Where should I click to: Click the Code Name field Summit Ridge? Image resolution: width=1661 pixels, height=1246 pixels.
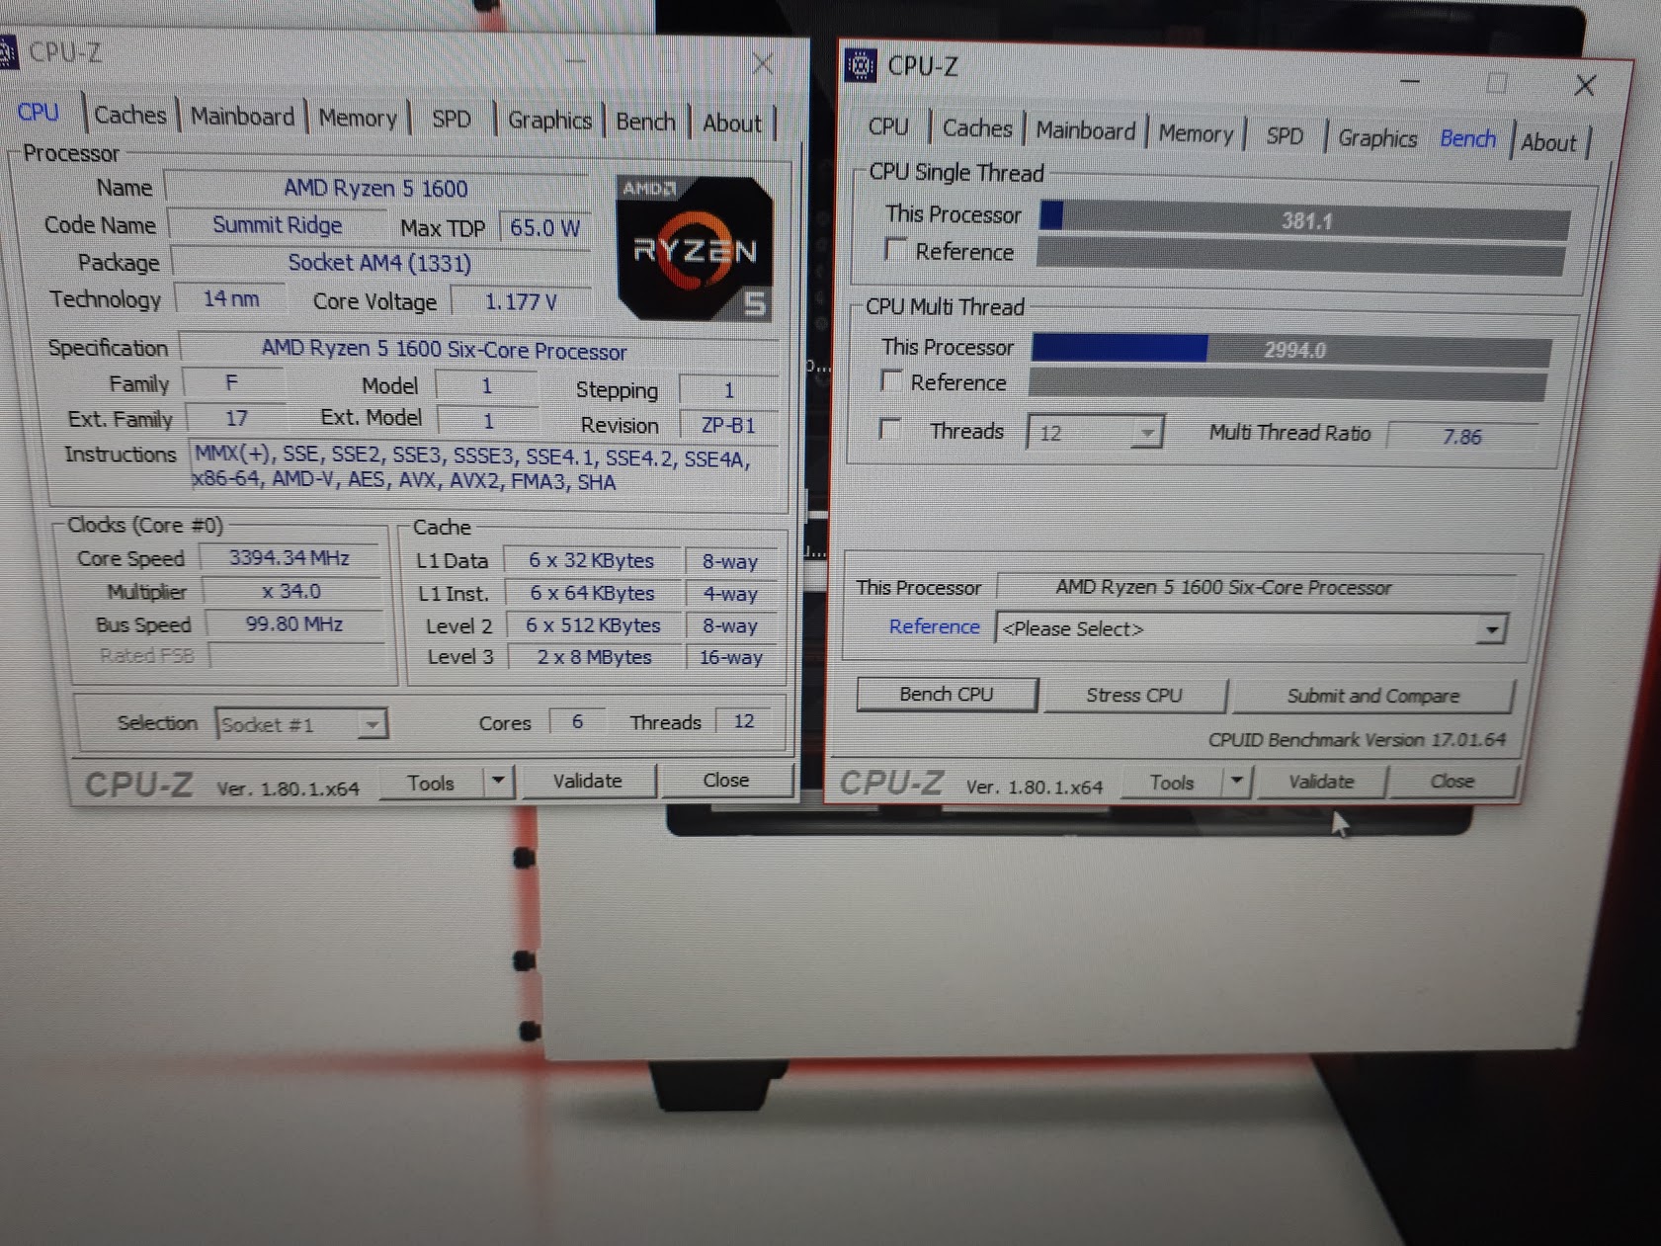[x=278, y=225]
